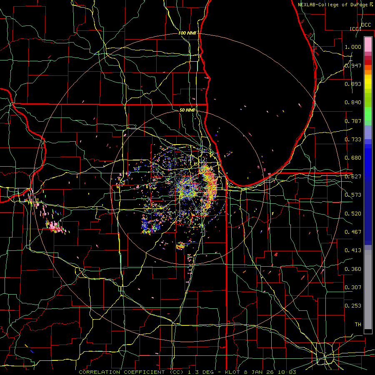This screenshot has width=375, height=375.
Task: Click the 0.627 scale value
Action: coord(353,177)
